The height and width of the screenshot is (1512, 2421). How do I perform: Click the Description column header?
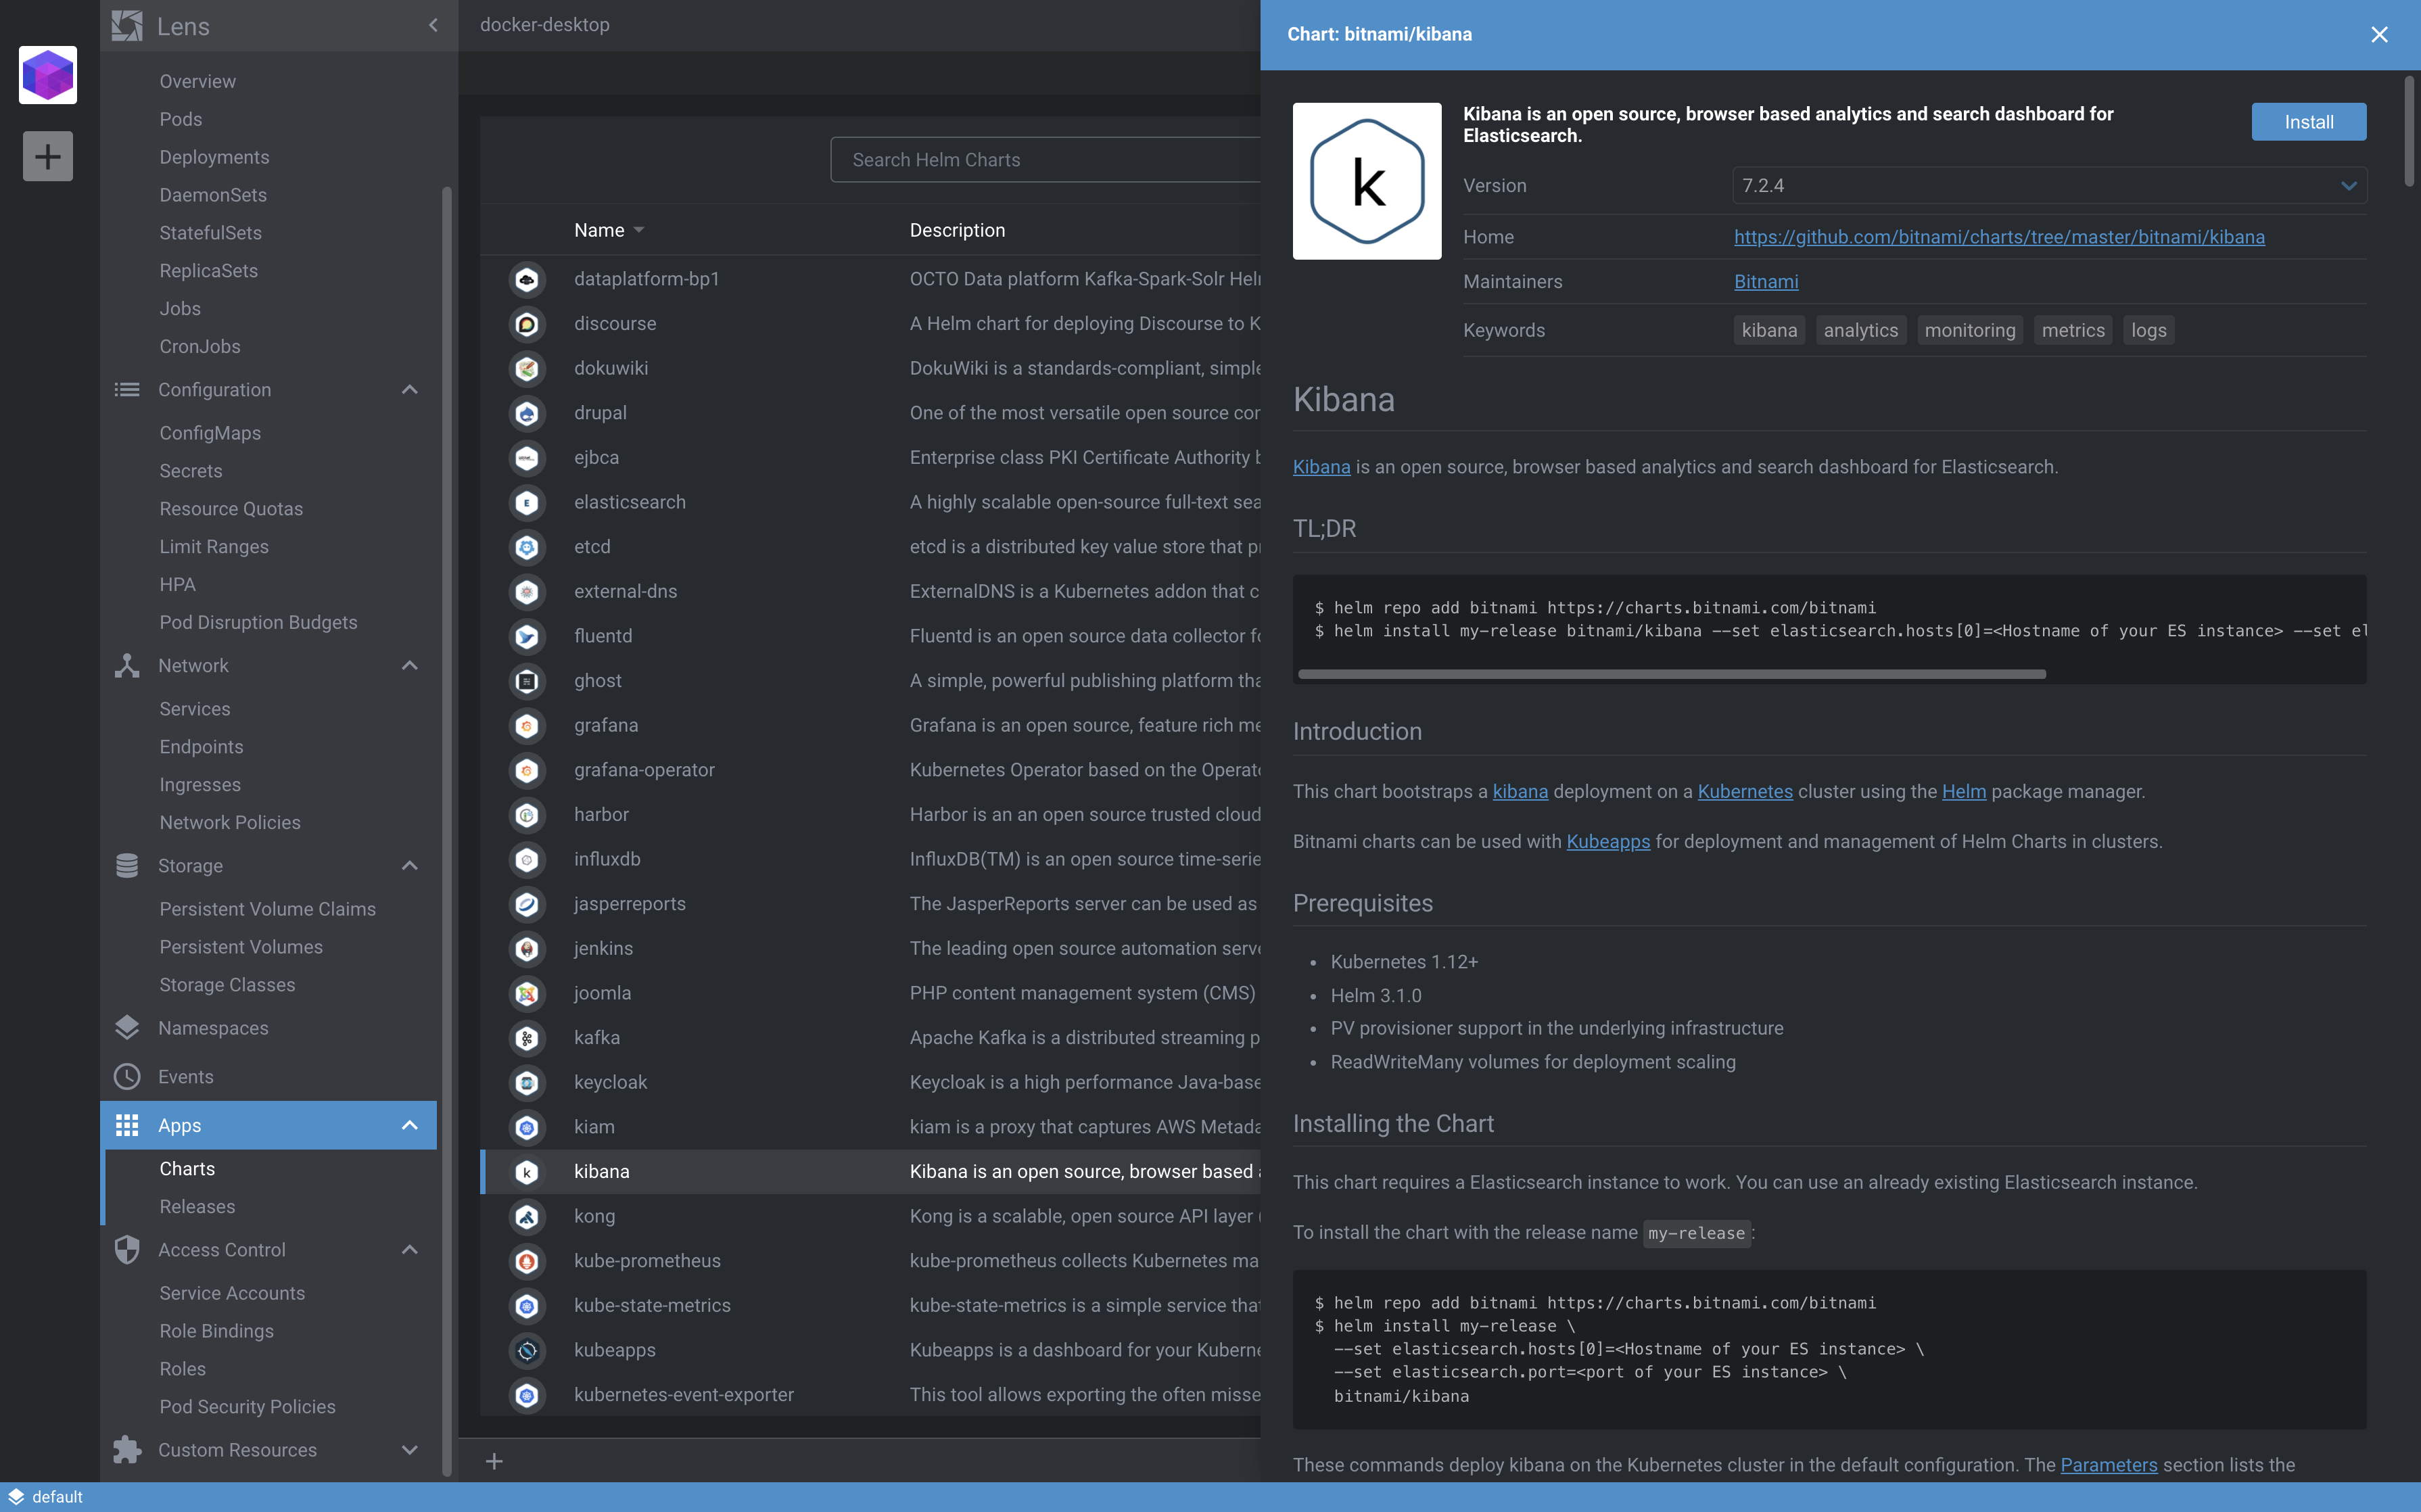point(957,230)
